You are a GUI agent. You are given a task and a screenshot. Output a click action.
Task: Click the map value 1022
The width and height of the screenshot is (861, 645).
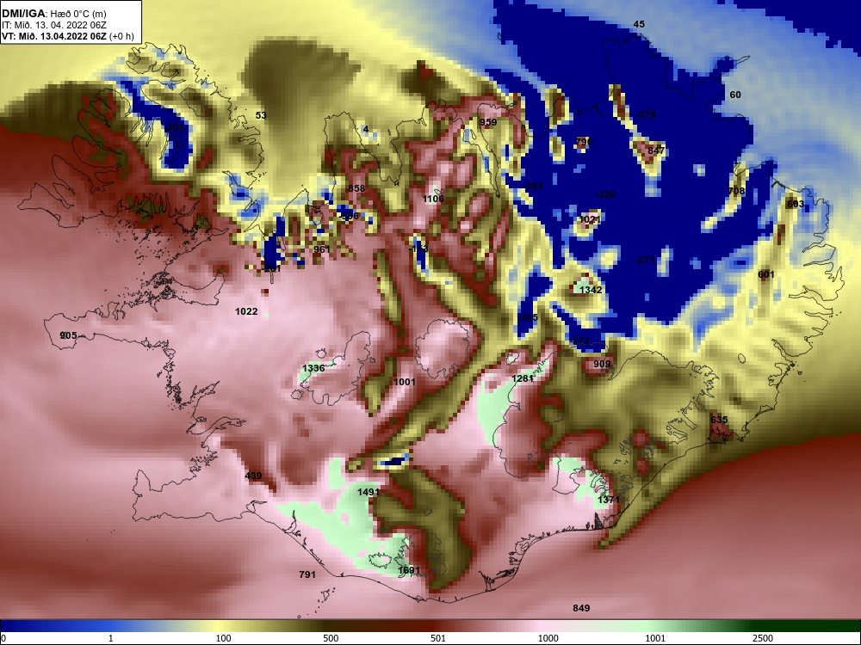pos(246,311)
